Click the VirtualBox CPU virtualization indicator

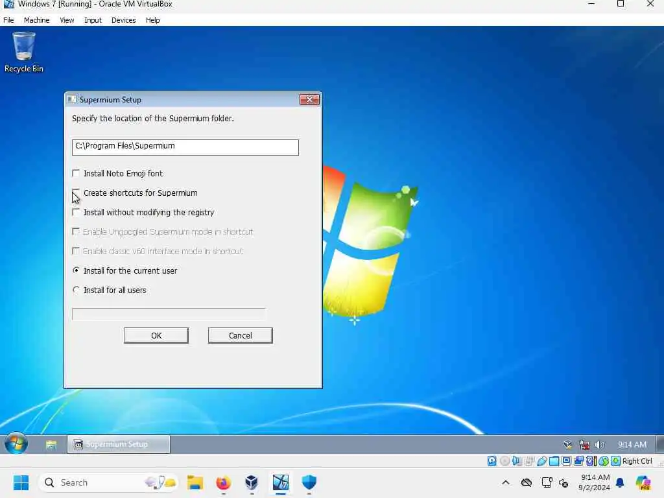click(x=591, y=461)
